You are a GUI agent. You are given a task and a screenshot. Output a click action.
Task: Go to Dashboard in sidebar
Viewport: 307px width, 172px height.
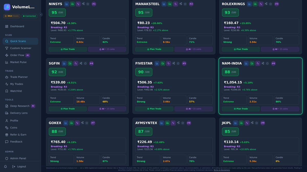pyautogui.click(x=20, y=27)
